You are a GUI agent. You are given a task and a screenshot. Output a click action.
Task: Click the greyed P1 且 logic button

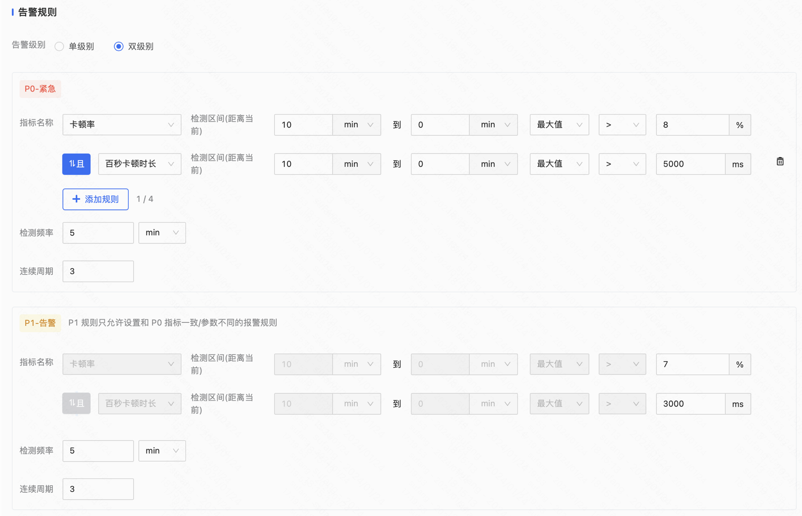[x=76, y=403]
